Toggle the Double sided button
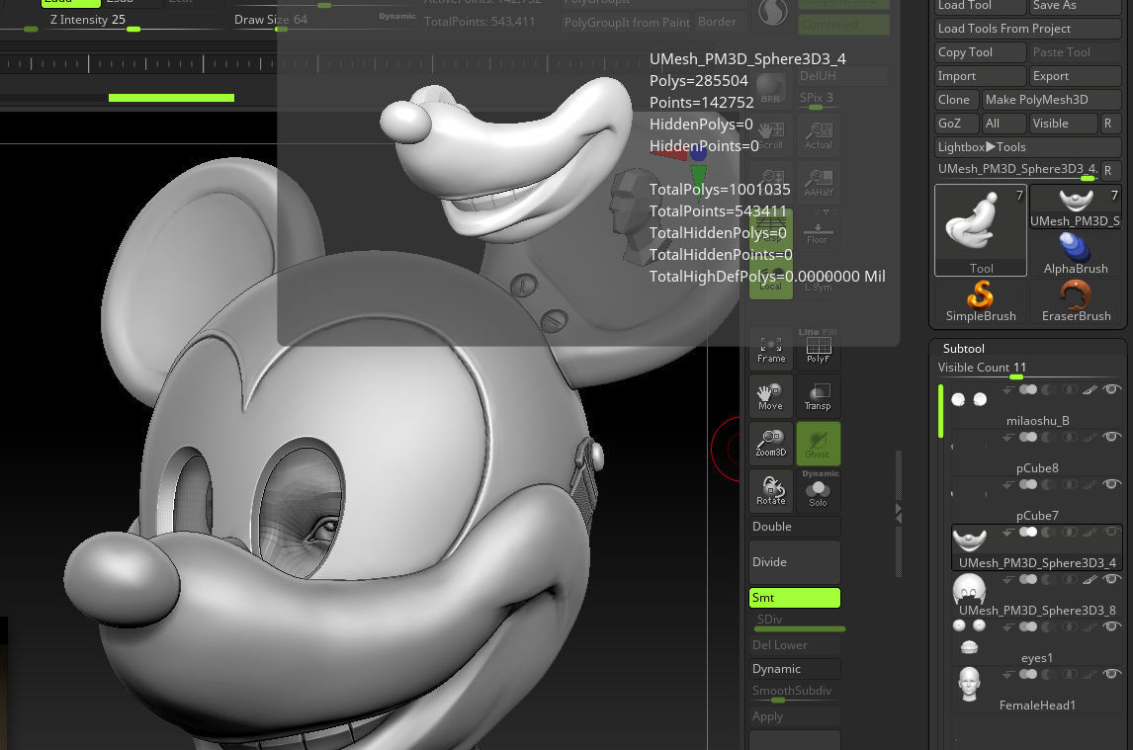Image resolution: width=1133 pixels, height=750 pixels. pos(794,527)
